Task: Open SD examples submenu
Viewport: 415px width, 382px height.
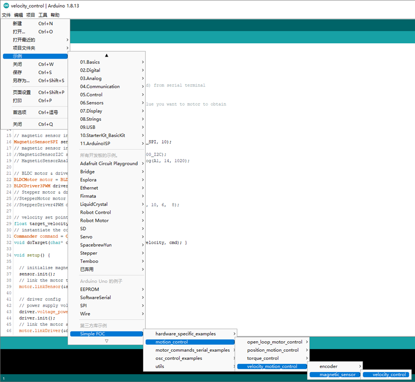Action: coord(107,229)
